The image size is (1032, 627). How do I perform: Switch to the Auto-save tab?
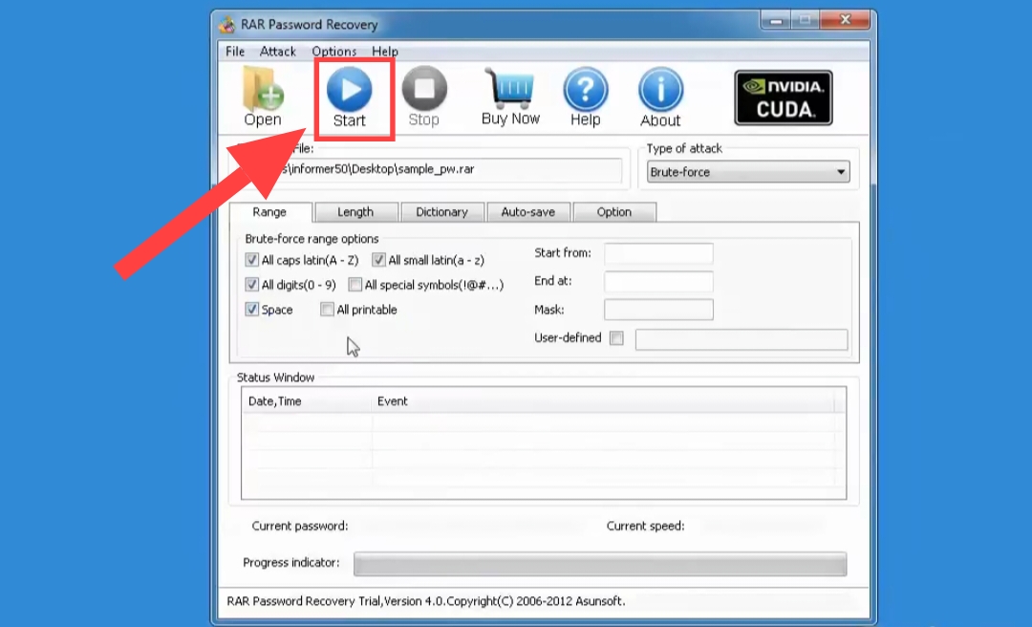(527, 212)
